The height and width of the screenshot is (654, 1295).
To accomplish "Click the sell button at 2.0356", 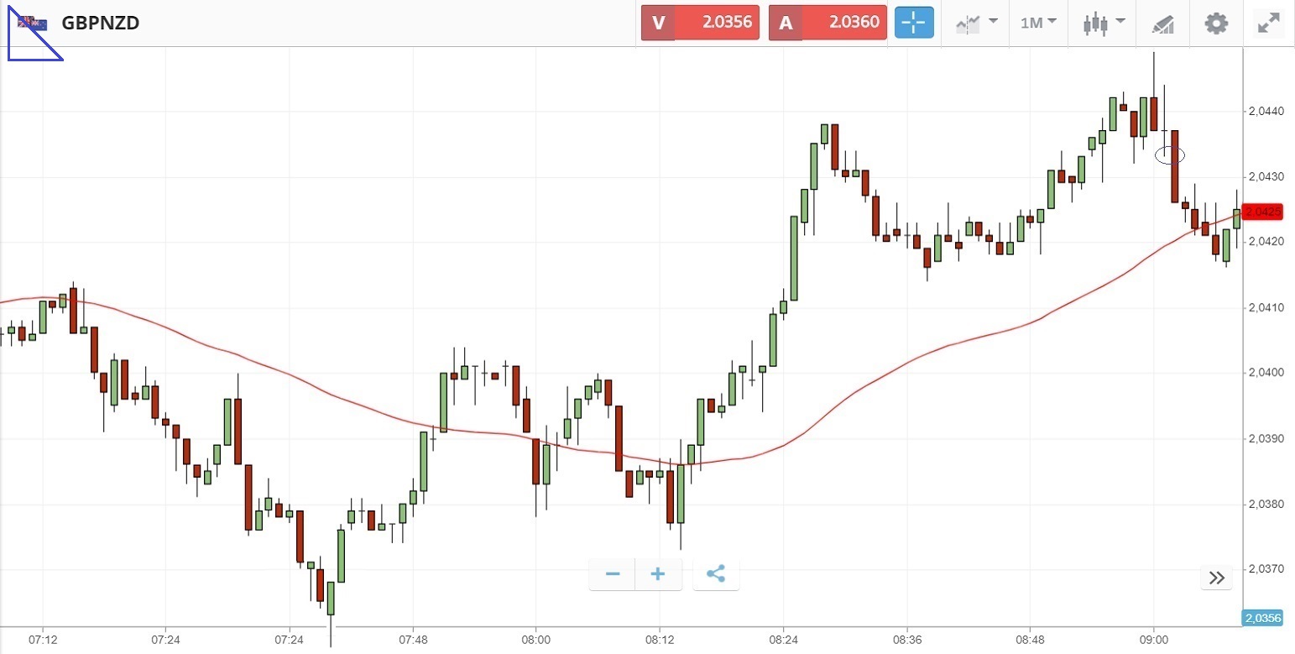I will 700,23.
